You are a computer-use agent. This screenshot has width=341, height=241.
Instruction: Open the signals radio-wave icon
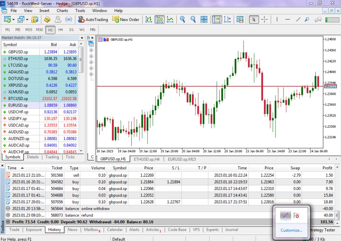(x=69, y=20)
